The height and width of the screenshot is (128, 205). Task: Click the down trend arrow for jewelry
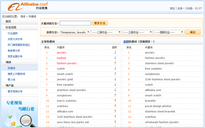115,52
